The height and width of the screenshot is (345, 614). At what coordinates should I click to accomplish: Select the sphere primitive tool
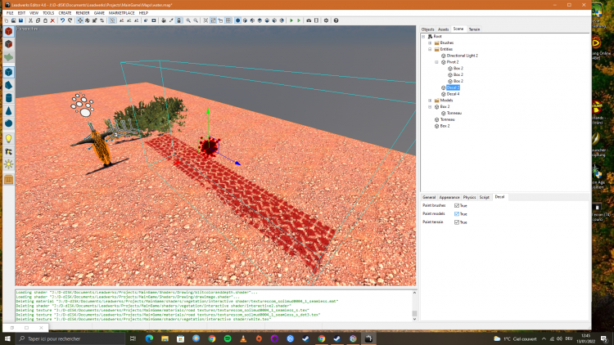[8, 123]
